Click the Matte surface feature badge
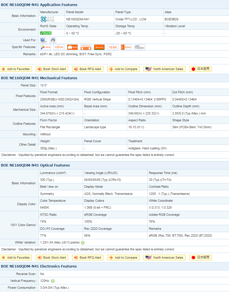 (x=126, y=47)
